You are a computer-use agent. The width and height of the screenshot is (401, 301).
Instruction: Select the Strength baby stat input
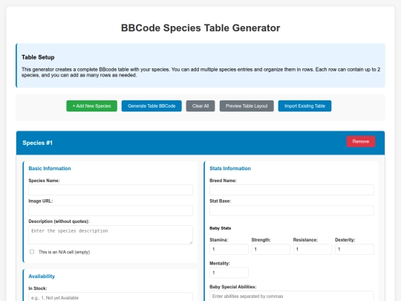tap(270, 249)
